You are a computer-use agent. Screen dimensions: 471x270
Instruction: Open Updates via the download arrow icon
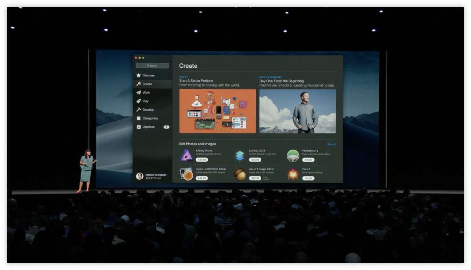[x=139, y=127]
